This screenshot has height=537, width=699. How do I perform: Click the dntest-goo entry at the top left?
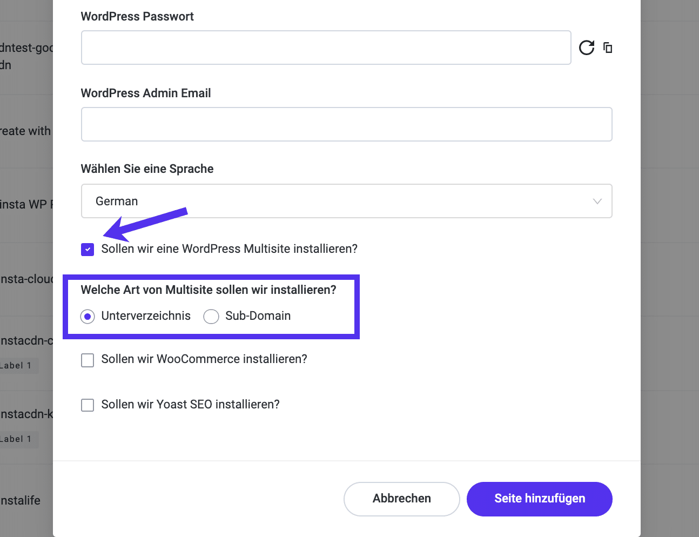(x=26, y=56)
